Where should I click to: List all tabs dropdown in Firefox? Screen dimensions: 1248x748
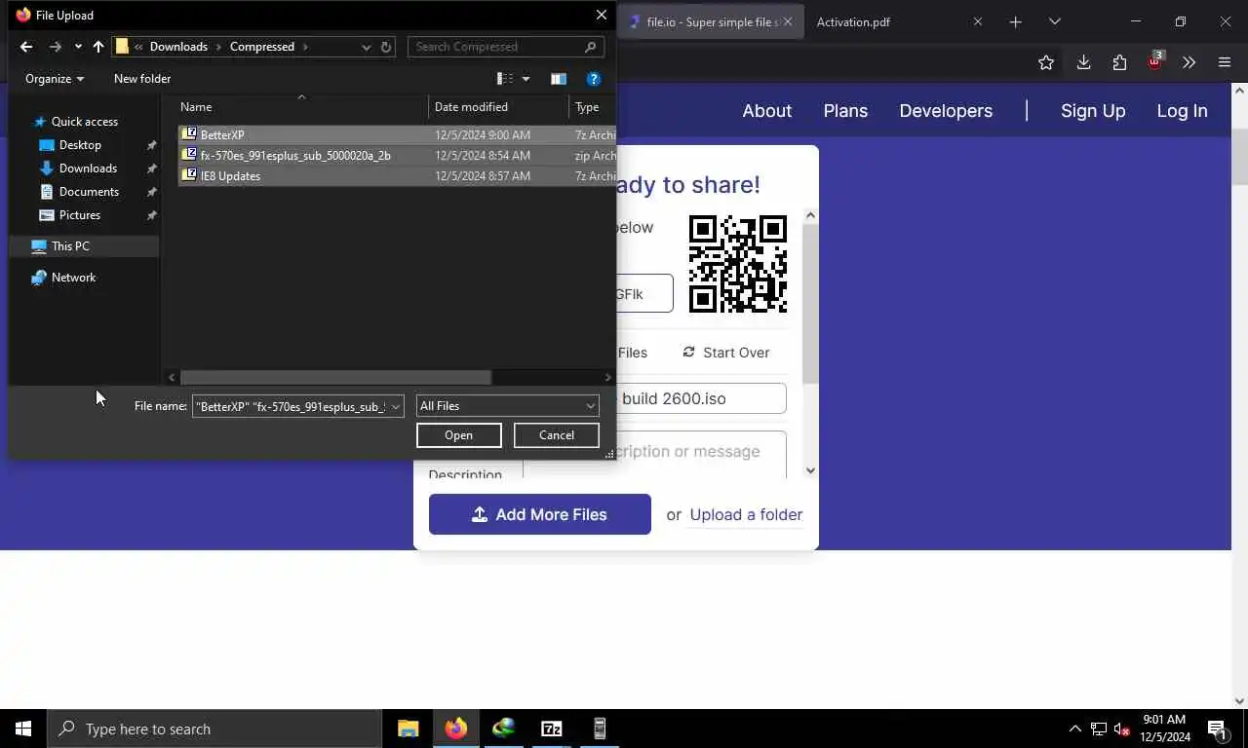point(1054,21)
